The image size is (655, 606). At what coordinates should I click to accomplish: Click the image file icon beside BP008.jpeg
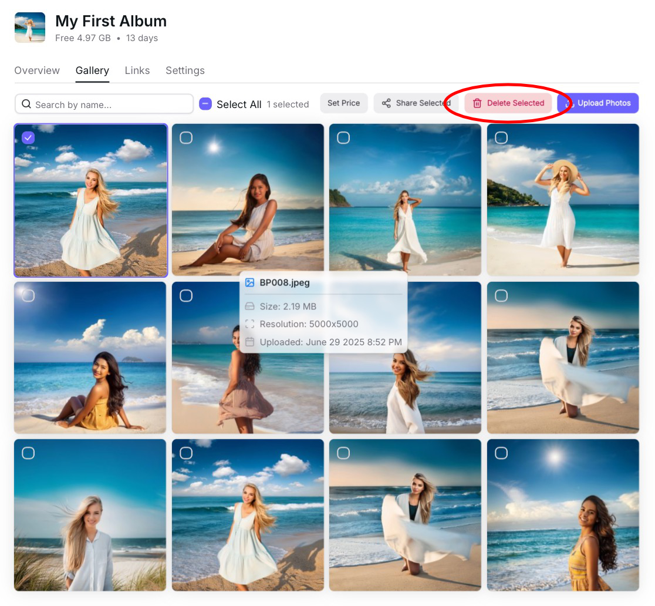point(250,282)
